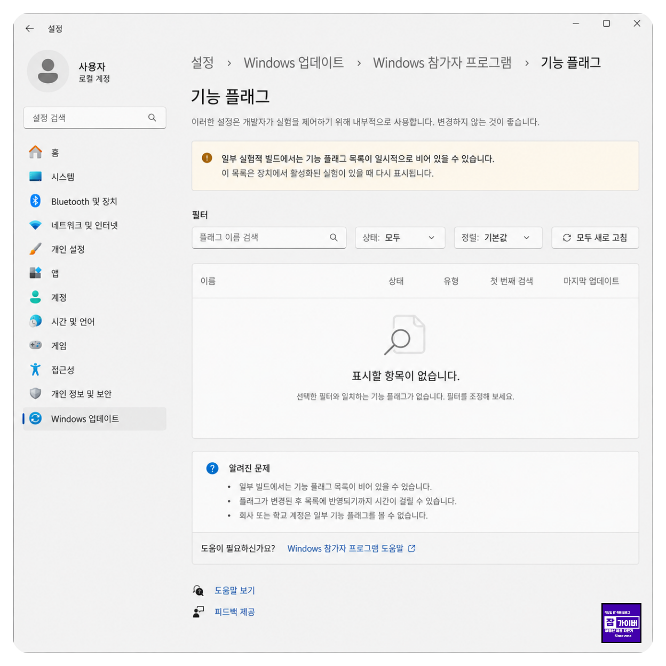Click the System monitor icon
Image resolution: width=666 pixels, height=666 pixels.
(36, 177)
